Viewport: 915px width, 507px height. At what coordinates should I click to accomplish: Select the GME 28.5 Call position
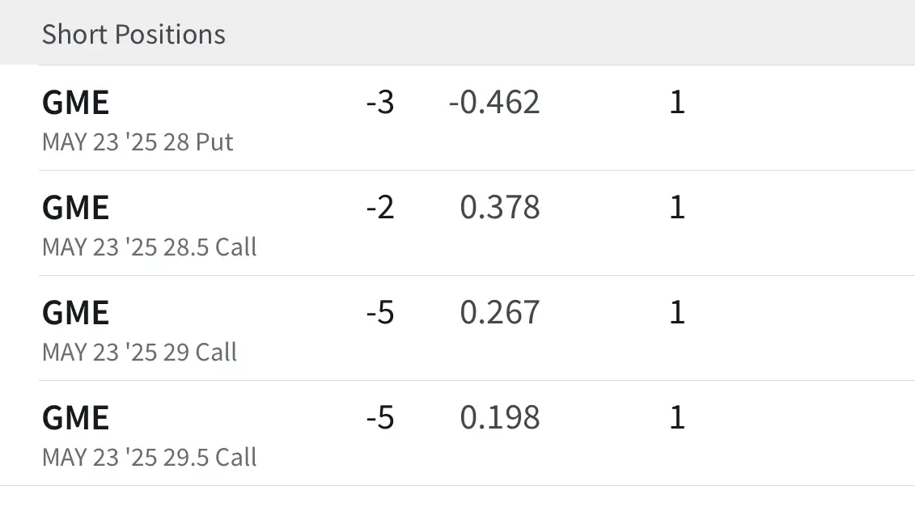pos(458,223)
